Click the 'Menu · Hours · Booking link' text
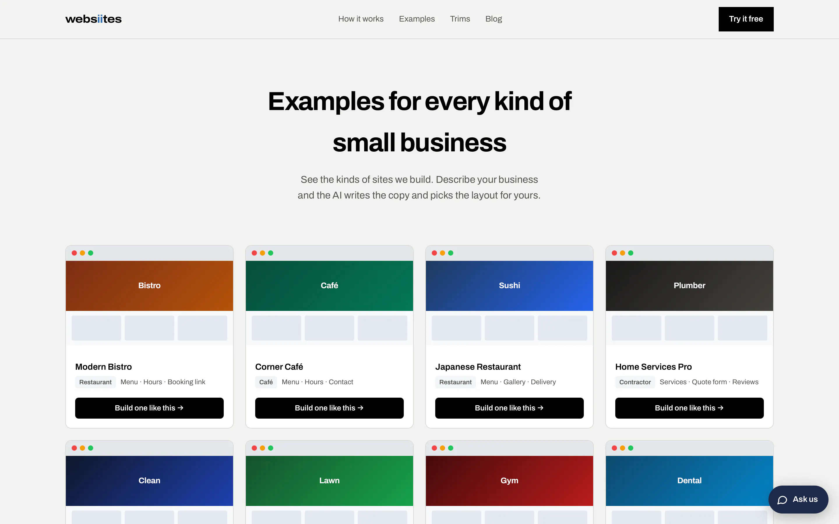 point(163,382)
